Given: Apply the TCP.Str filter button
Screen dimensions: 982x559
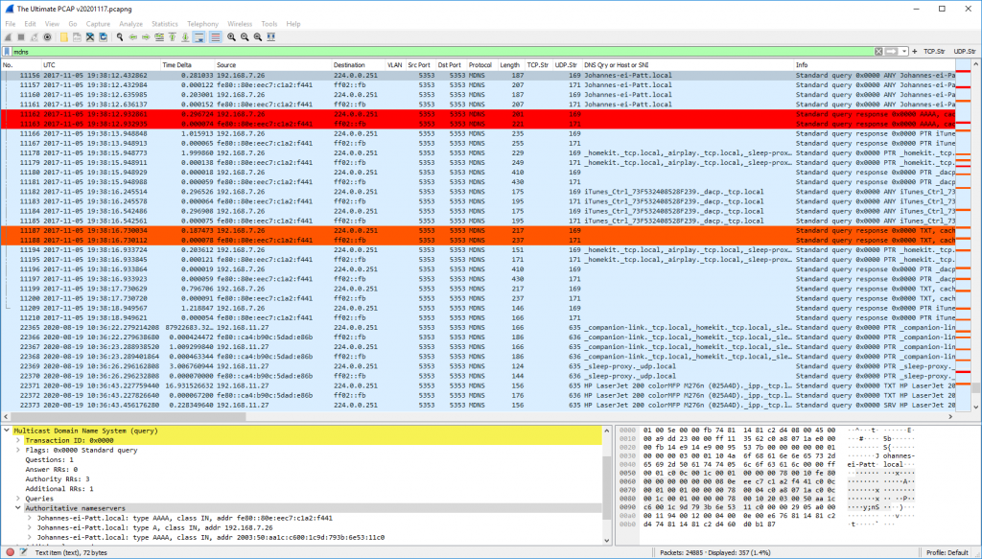Looking at the screenshot, I should [934, 51].
